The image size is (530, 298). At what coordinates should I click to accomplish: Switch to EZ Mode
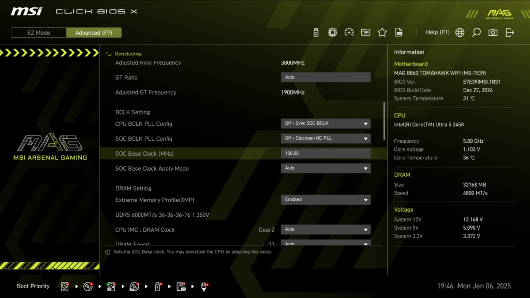[38, 32]
